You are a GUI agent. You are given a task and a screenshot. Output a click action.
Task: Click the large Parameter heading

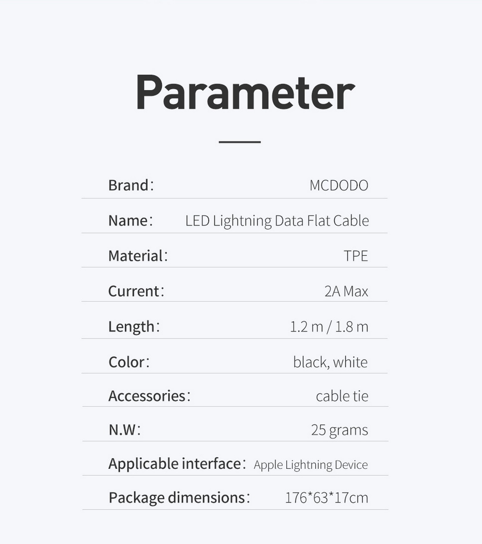click(244, 93)
